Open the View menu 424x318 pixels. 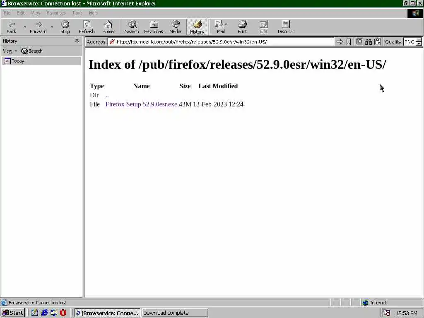click(36, 13)
